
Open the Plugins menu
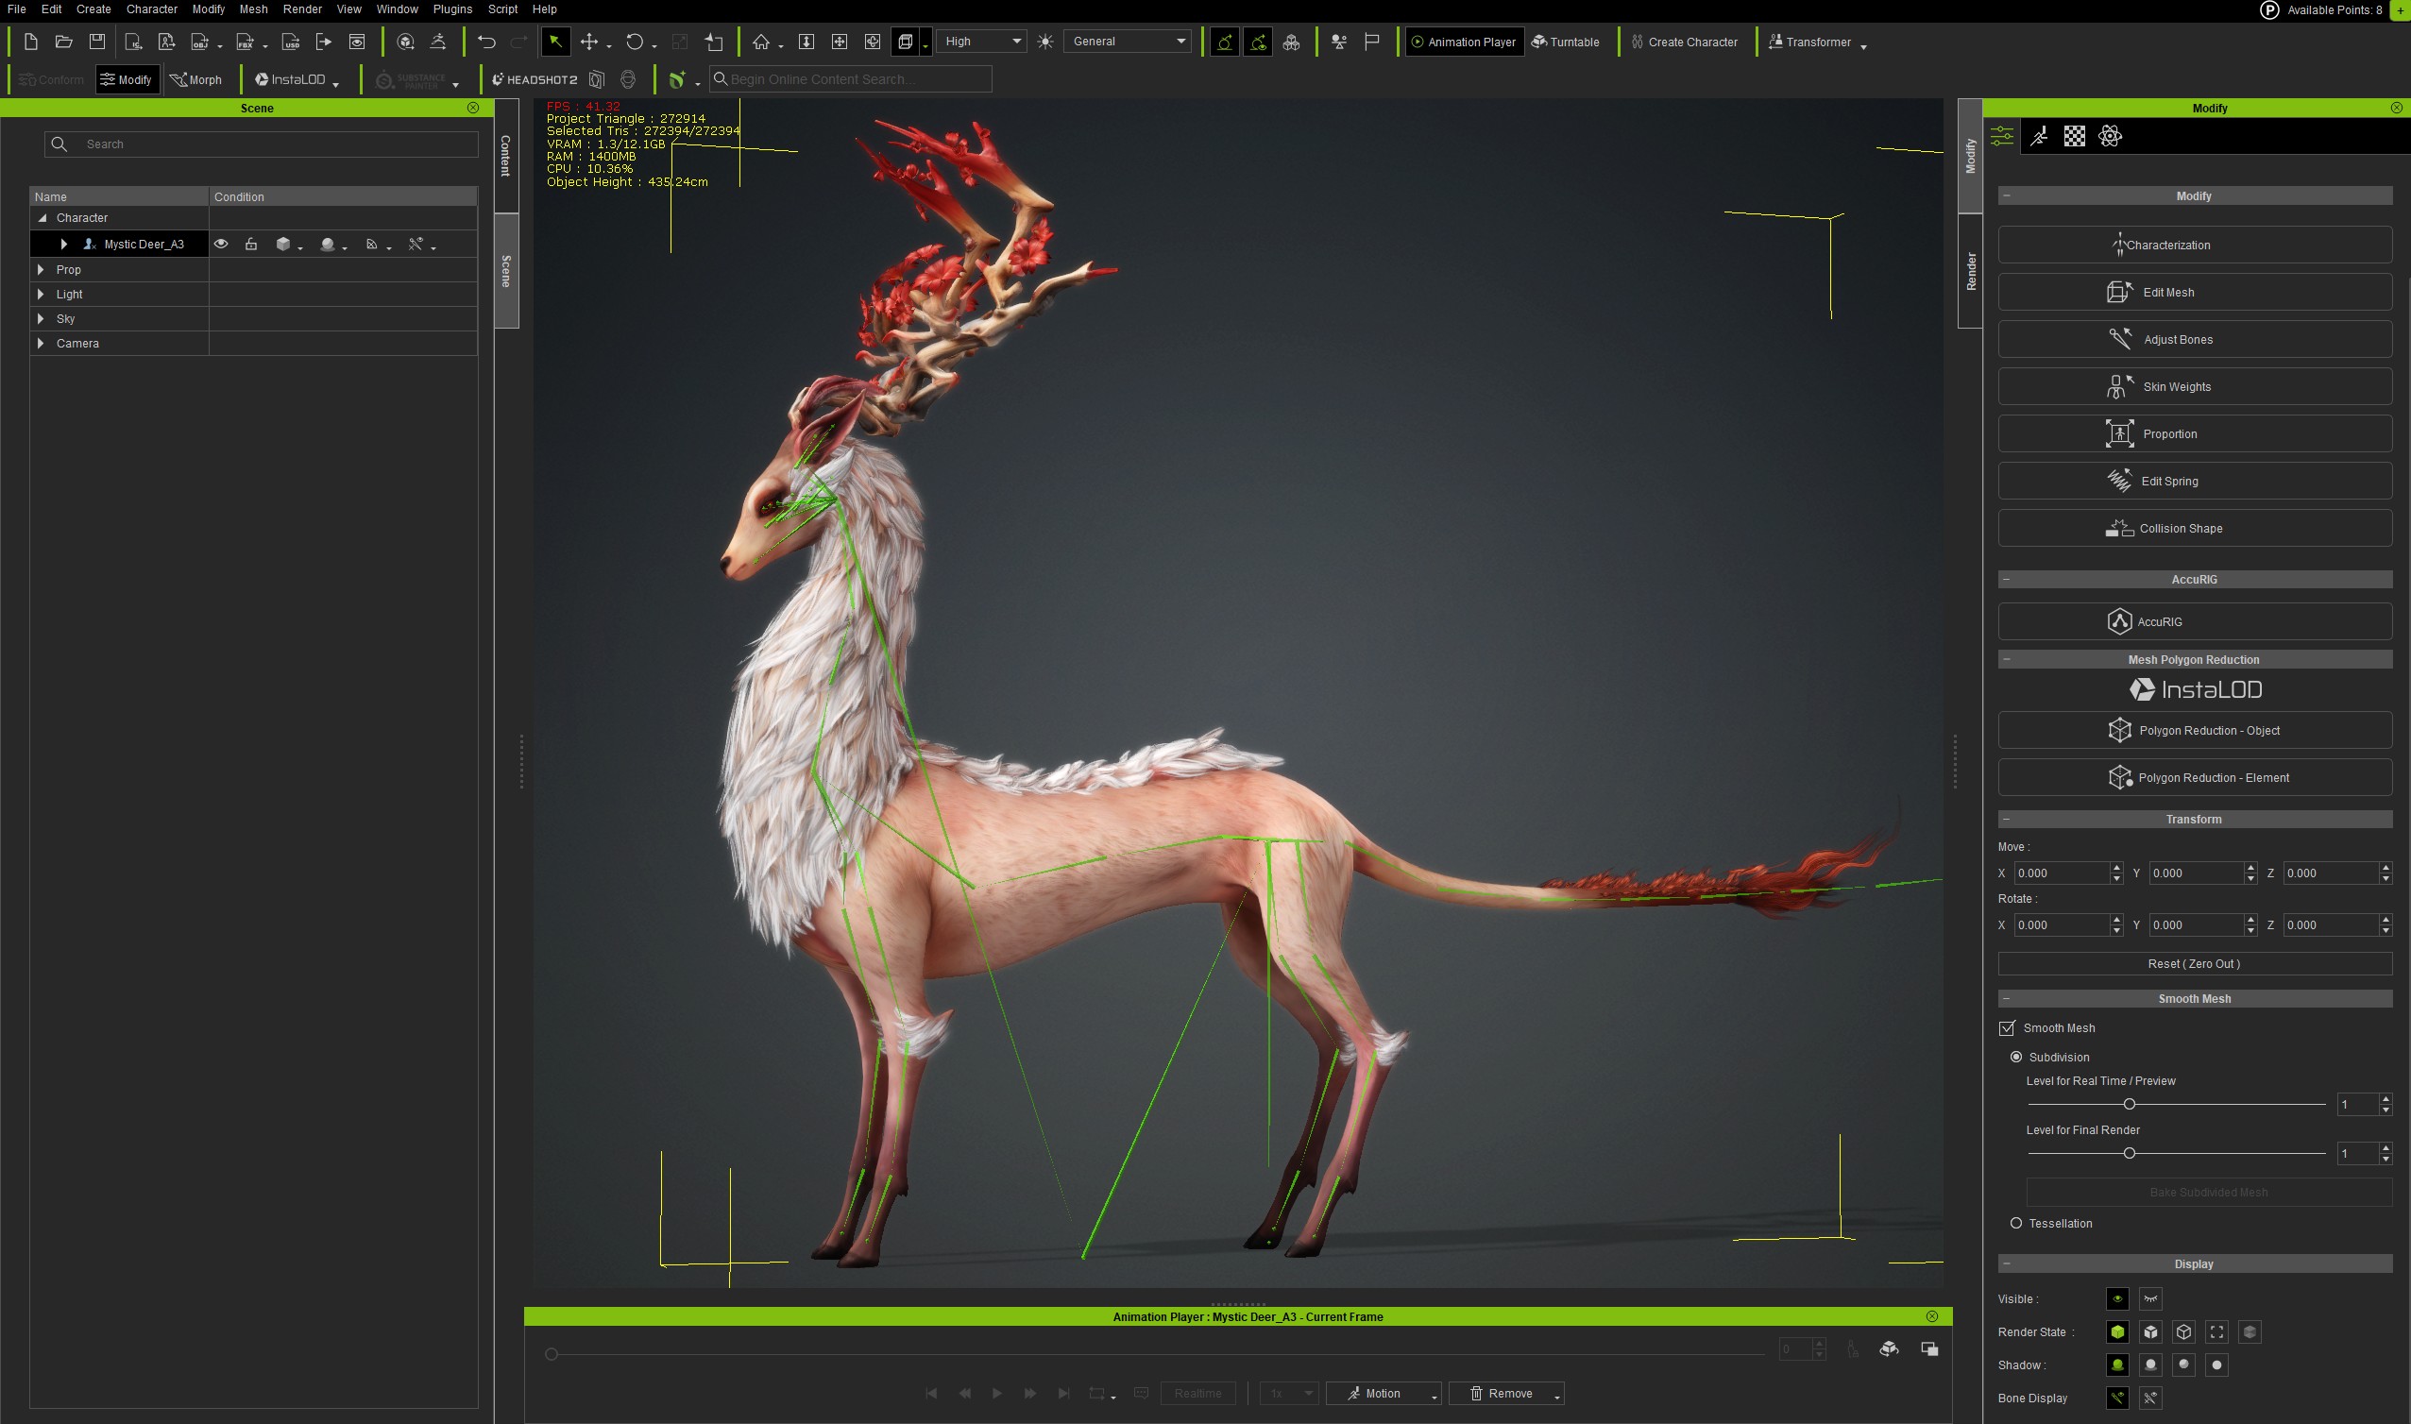pyautogui.click(x=451, y=9)
